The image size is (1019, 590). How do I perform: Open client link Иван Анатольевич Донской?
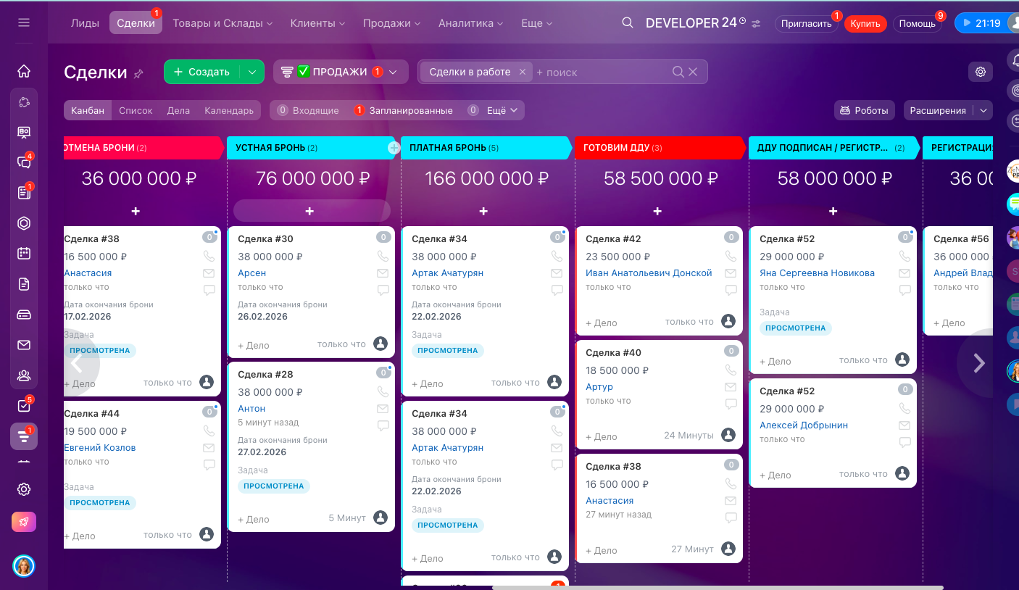click(649, 273)
